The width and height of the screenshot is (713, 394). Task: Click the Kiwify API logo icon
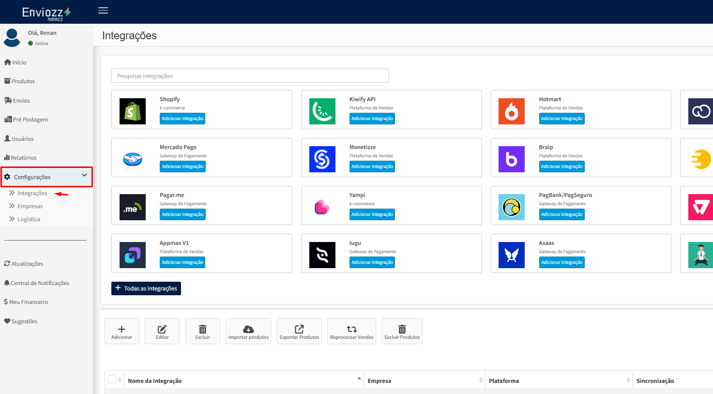pyautogui.click(x=322, y=111)
